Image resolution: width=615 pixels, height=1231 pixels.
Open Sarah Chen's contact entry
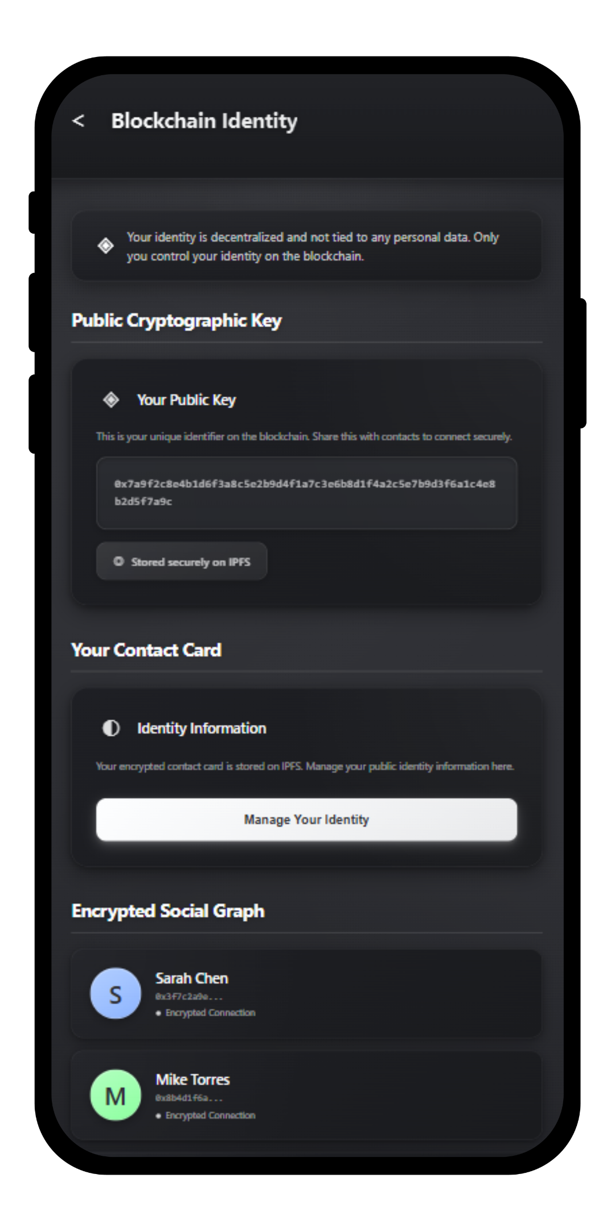coord(306,993)
